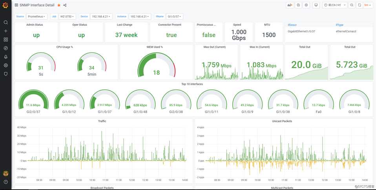Open the ifName Gi1/0/37 dropdown
The width and height of the screenshot is (376, 190).
point(174,16)
